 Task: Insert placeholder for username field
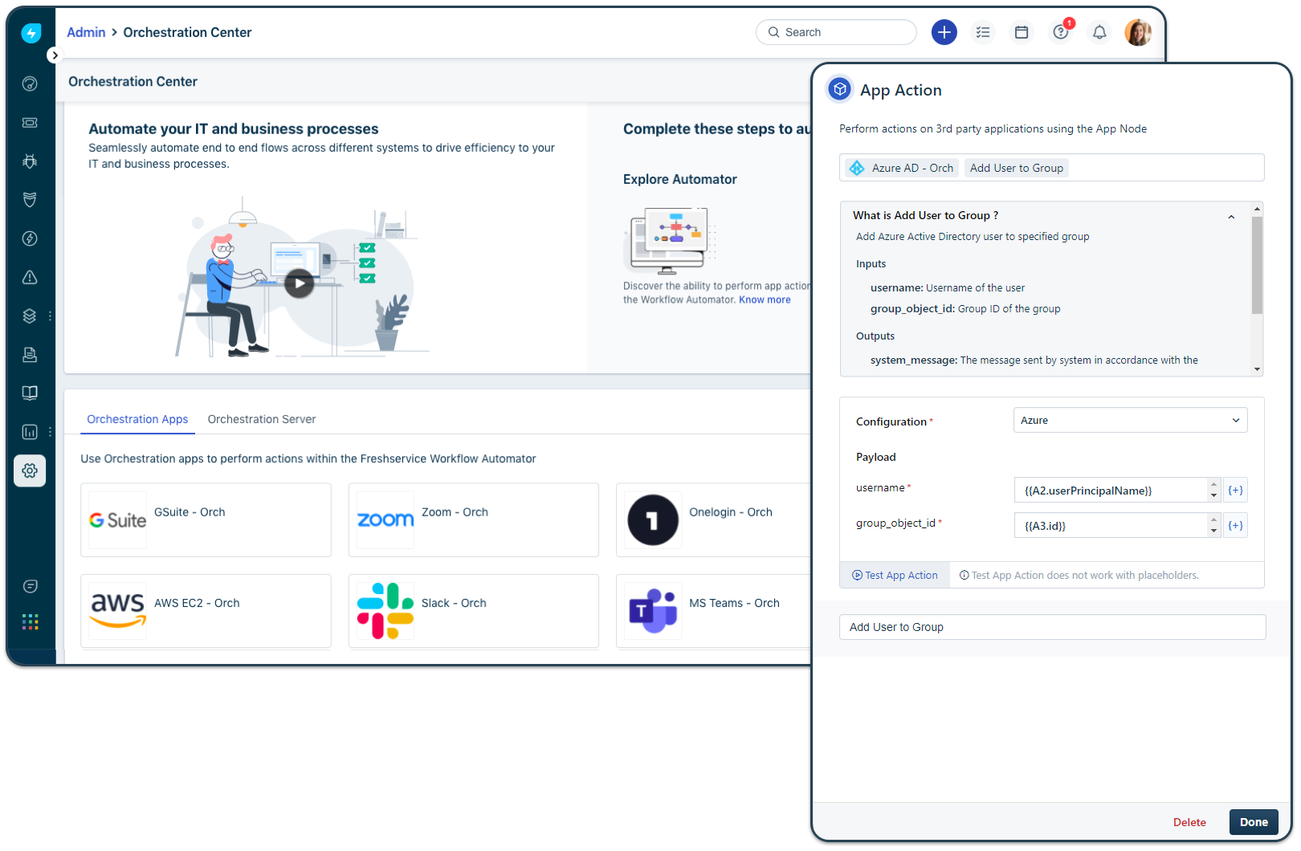coord(1235,491)
